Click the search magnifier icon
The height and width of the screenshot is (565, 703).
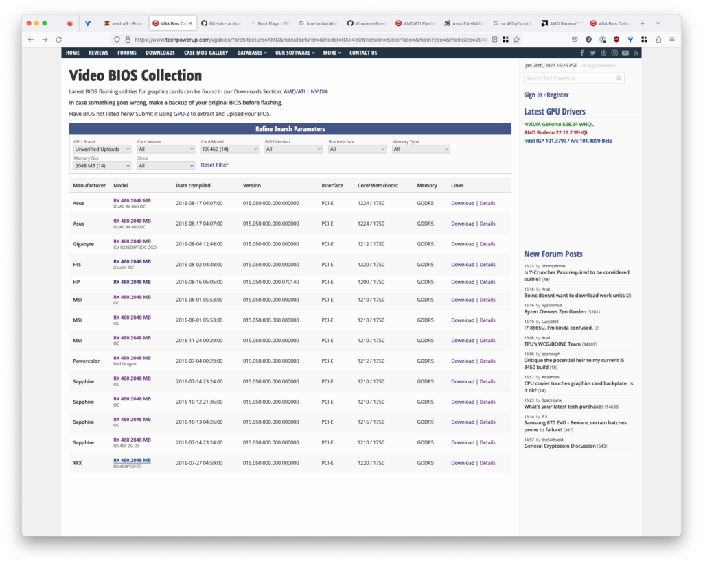tap(619, 79)
